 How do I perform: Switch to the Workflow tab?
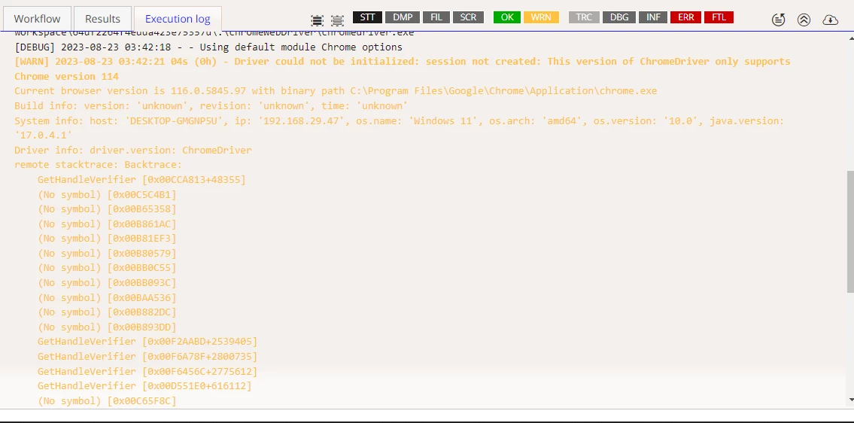click(37, 19)
